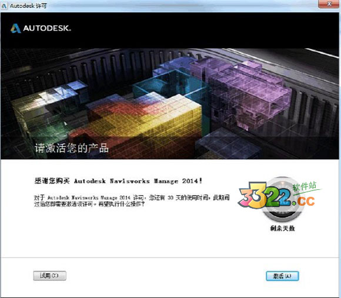
Task: Click the 感谢您购买 Navisworks Manage 2014 heading
Action: coord(118,181)
